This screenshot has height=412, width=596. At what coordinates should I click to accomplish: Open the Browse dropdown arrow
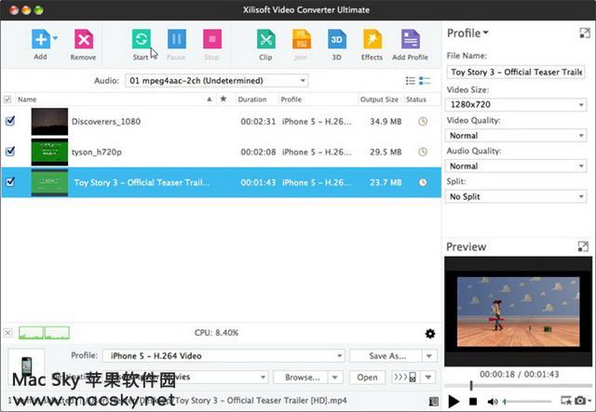335,377
